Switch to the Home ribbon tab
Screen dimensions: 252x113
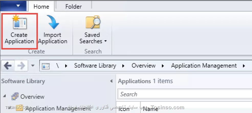(x=41, y=6)
